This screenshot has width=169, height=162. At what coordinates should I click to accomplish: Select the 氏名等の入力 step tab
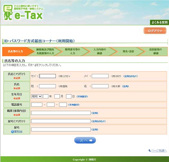(x=16, y=51)
